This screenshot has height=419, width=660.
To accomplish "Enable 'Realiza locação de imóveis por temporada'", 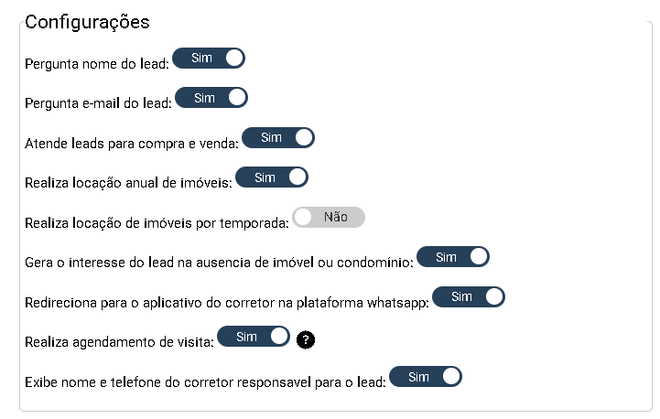I will pos(328,217).
